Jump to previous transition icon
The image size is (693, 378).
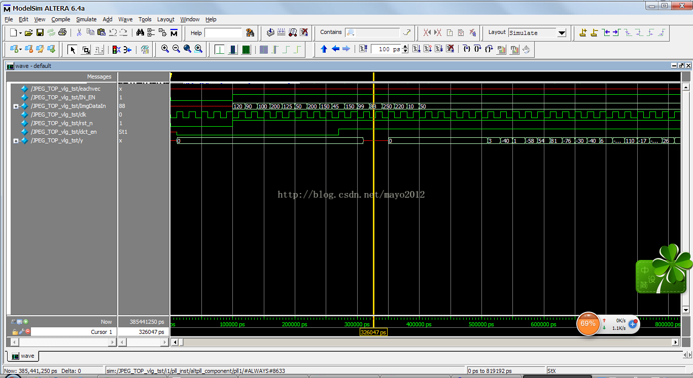[606, 33]
